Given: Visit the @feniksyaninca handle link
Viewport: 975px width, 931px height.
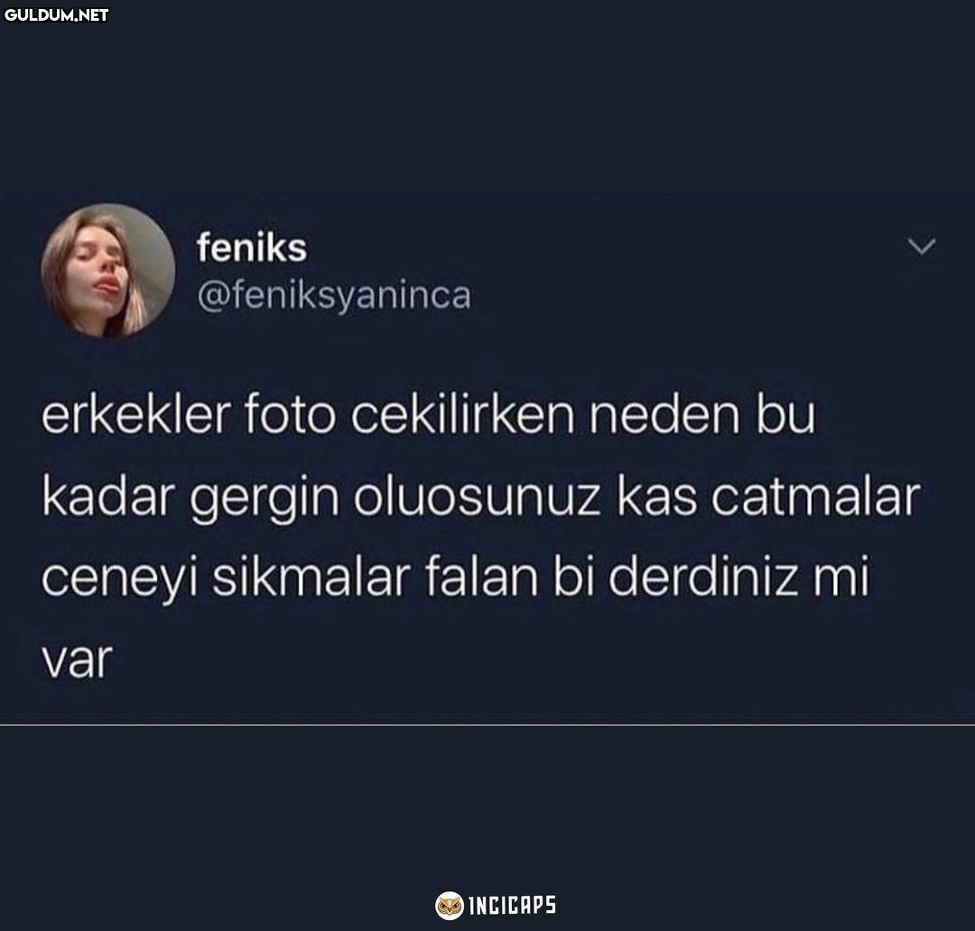Looking at the screenshot, I should [334, 296].
